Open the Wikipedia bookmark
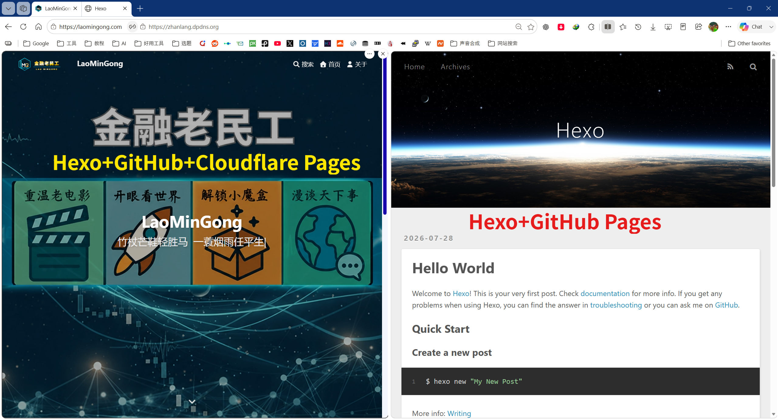778x419 pixels. click(x=428, y=43)
